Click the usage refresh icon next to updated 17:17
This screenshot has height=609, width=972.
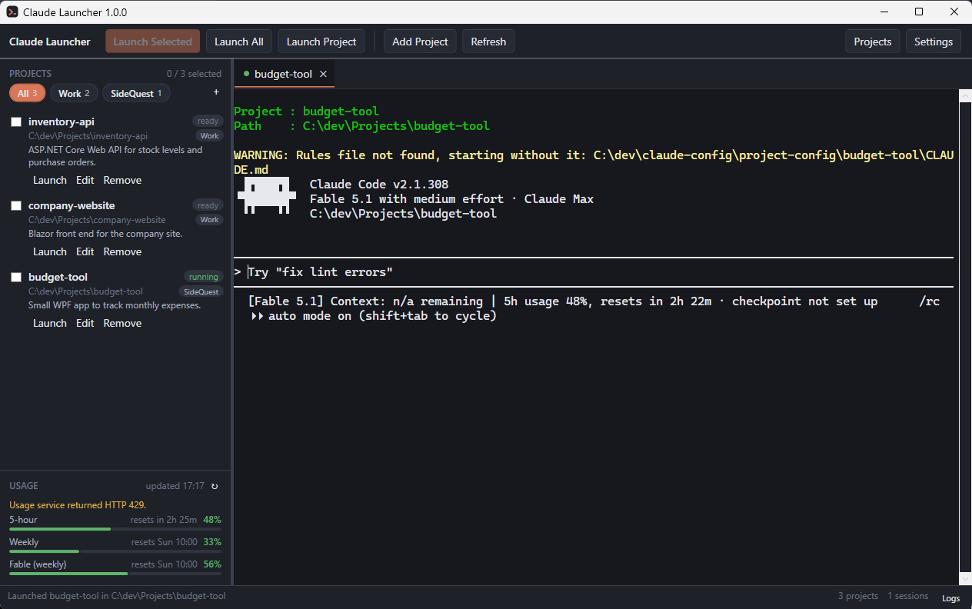click(215, 486)
